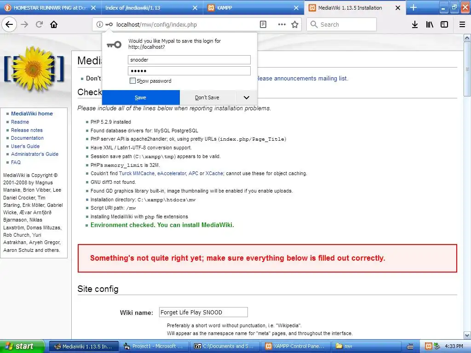Edit the Wiki name field
471x353 pixels.
(203, 312)
